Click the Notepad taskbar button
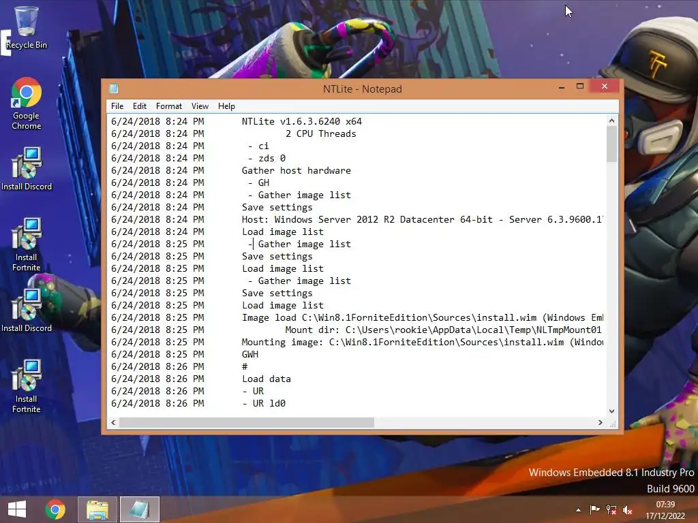The image size is (698, 523). (x=139, y=509)
